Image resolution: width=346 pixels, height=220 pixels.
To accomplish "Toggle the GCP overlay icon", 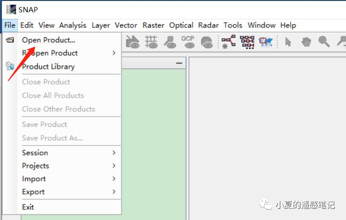I will [x=188, y=42].
